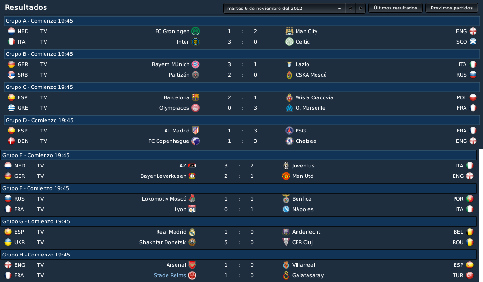
Task: Open the Stade Reims team link
Action: point(170,275)
